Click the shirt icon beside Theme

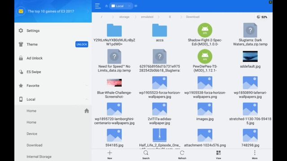(21, 44)
